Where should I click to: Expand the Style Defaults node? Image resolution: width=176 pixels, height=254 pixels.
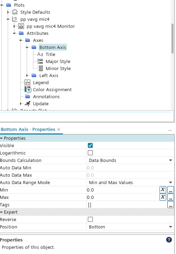8,12
